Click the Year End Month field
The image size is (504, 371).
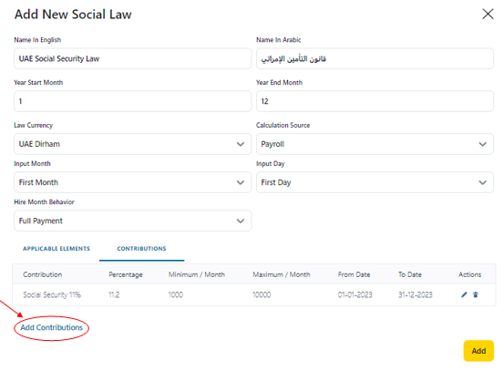[x=375, y=101]
